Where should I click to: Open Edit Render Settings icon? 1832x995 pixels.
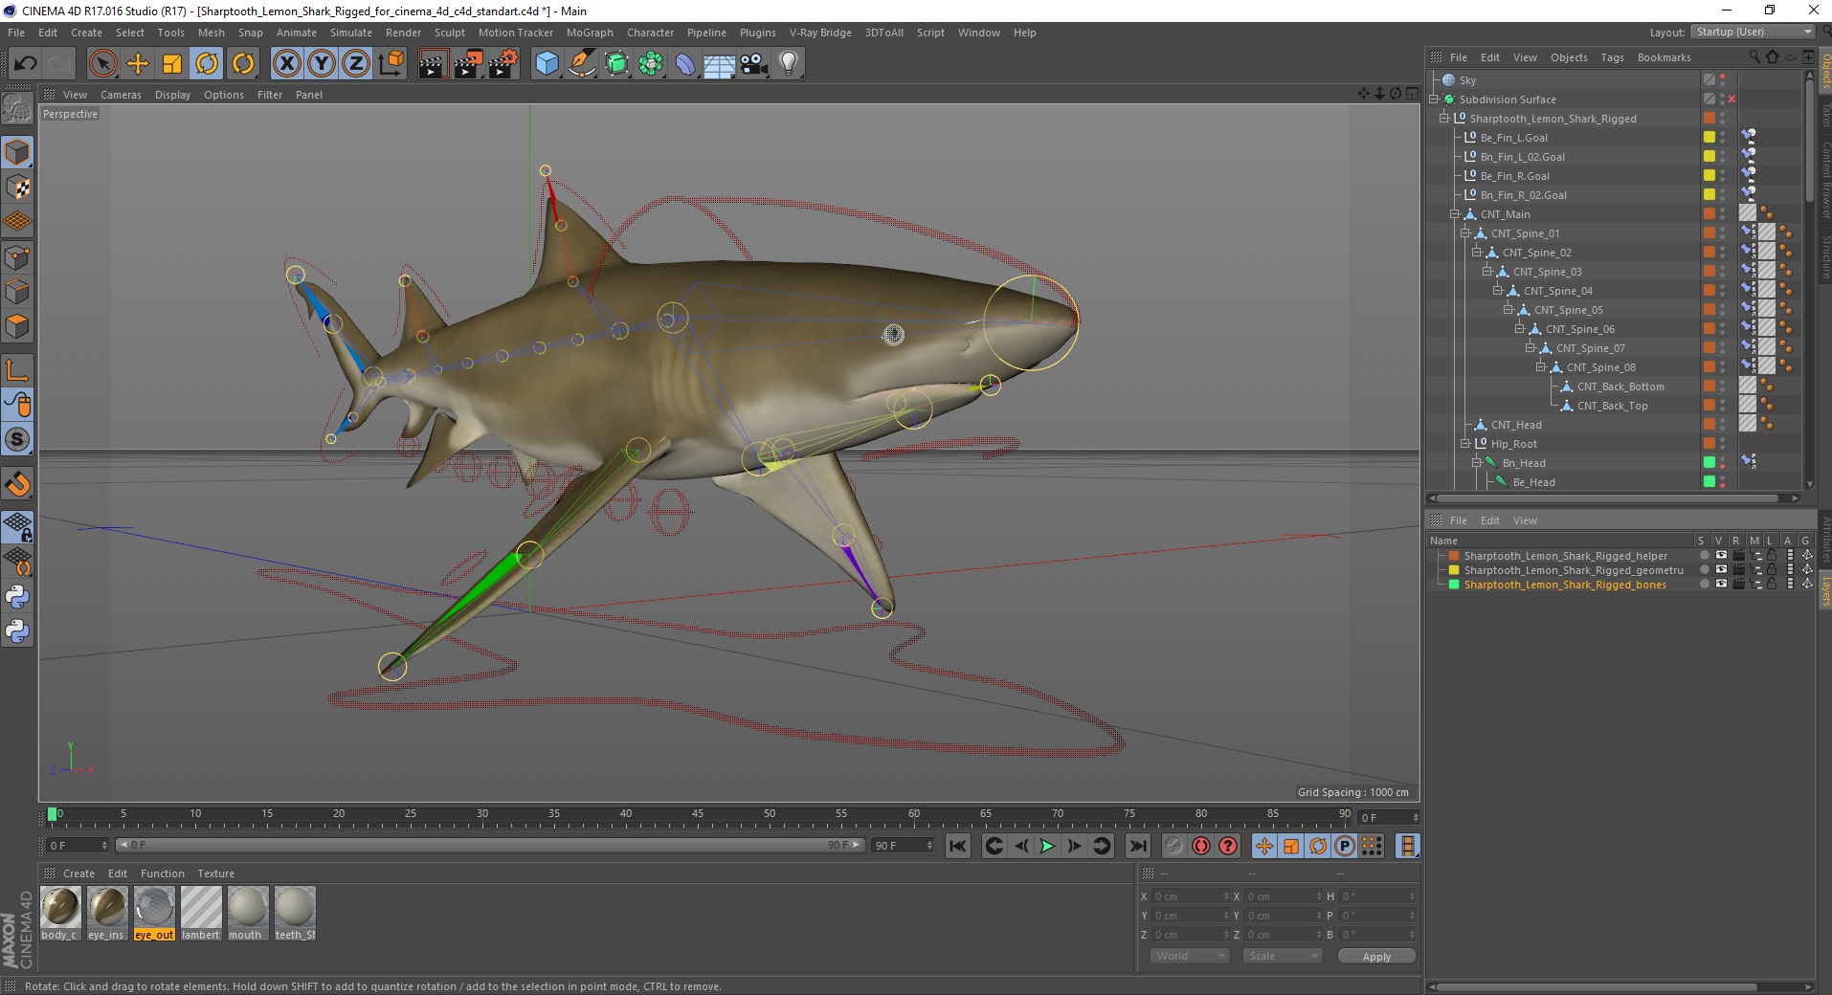coord(503,64)
